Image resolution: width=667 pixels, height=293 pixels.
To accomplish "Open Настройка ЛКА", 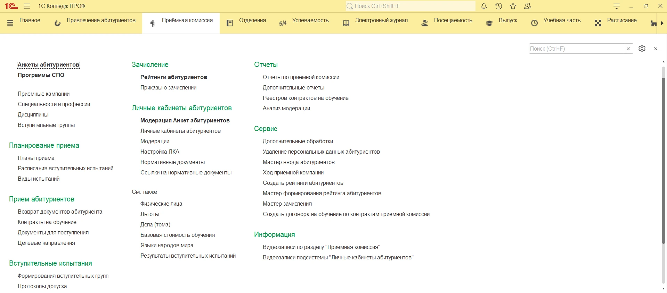I will pos(160,152).
